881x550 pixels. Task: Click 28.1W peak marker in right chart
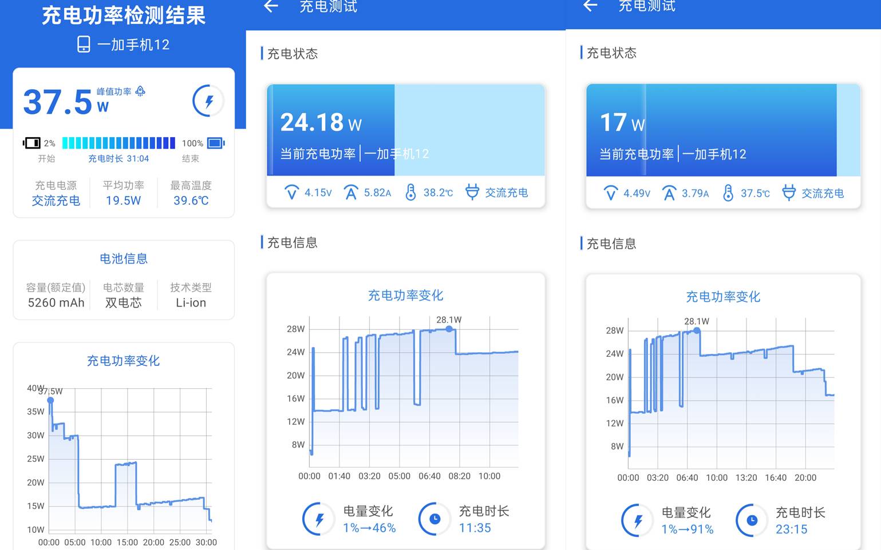697,330
